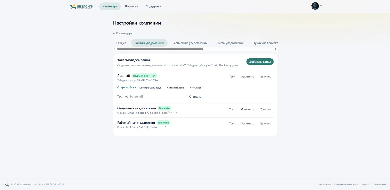This screenshot has width=390, height=190.
Task: Click Удалить for the Личный channel
Action: coord(265,77)
